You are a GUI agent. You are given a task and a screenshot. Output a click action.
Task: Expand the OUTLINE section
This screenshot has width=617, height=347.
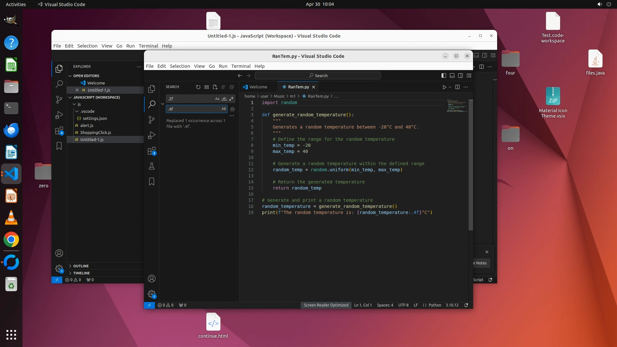click(81, 266)
